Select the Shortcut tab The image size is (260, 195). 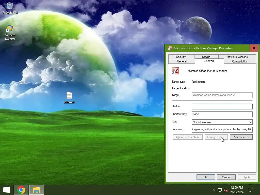tap(209, 61)
